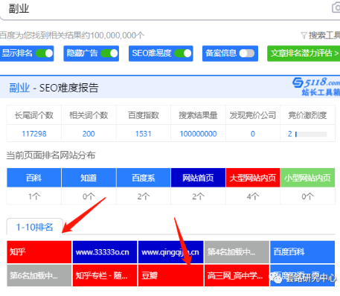Viewport: 340px width, 296px height.
Task: Open the 豆瓣 ranking tile
Action: tap(171, 275)
